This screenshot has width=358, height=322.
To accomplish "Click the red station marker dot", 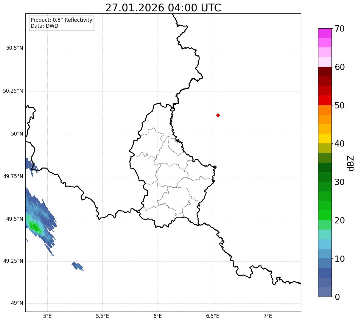I will (218, 115).
